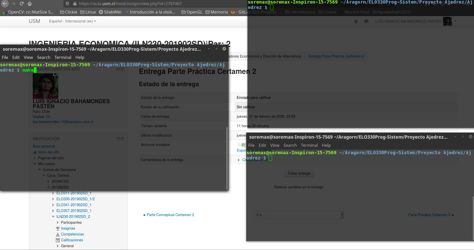Open the tracking protection shield icon
474x250 pixels.
(67, 4)
